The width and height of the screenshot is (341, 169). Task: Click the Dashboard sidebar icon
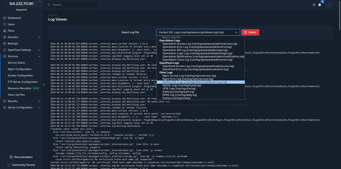point(5,18)
